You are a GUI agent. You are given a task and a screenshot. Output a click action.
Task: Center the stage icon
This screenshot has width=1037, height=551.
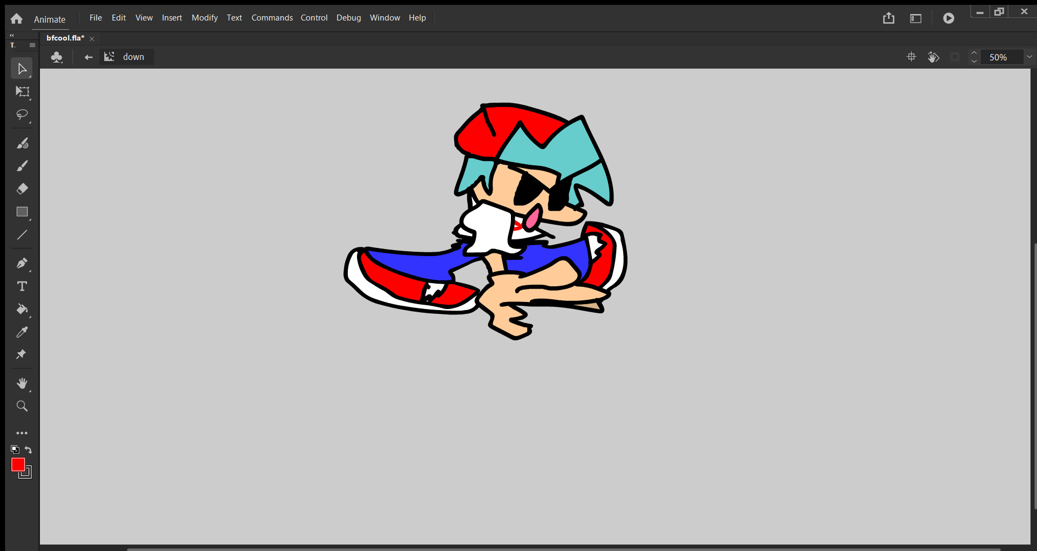(911, 57)
